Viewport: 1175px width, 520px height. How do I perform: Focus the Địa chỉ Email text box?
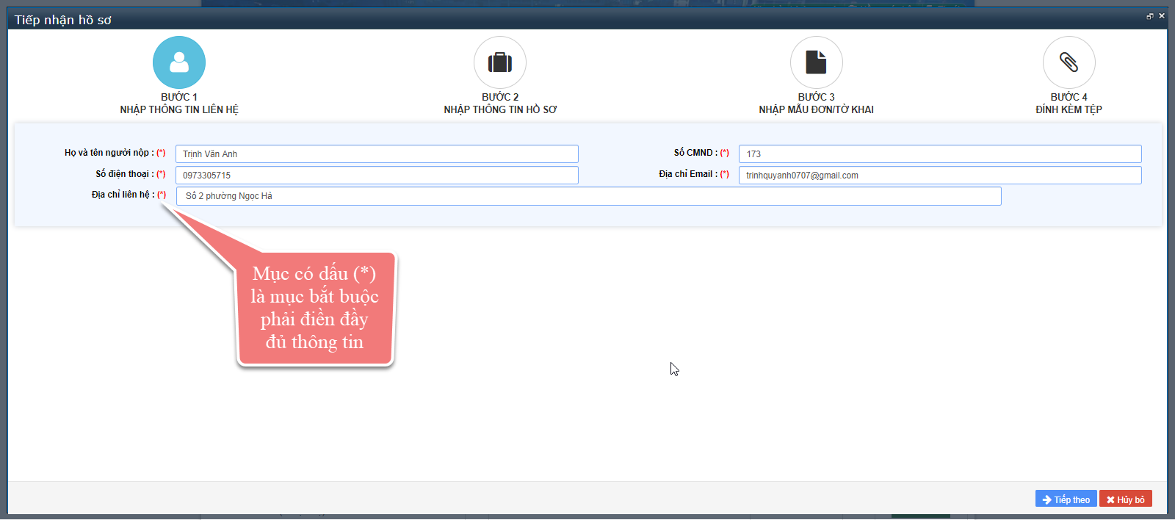tap(940, 176)
